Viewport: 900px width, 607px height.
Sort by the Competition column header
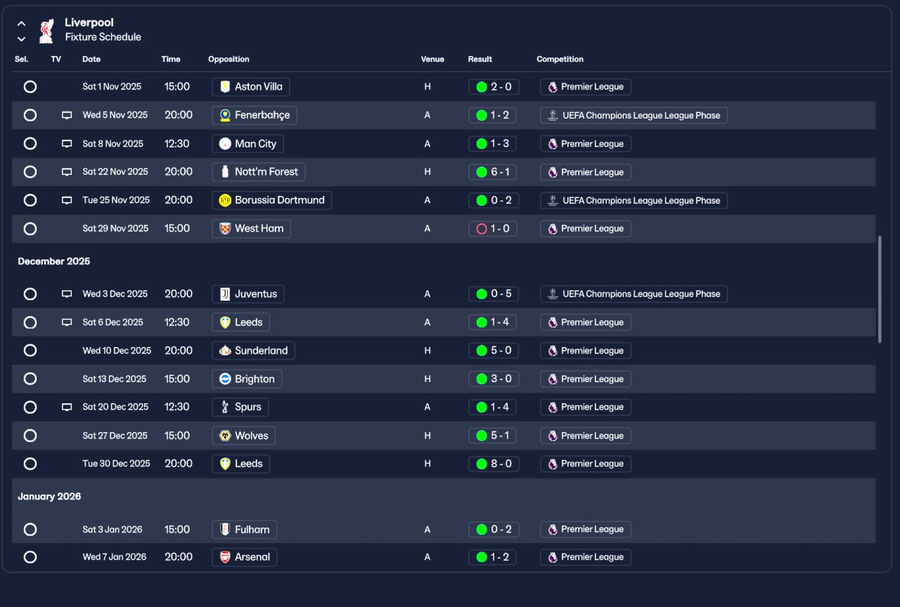tap(560, 59)
